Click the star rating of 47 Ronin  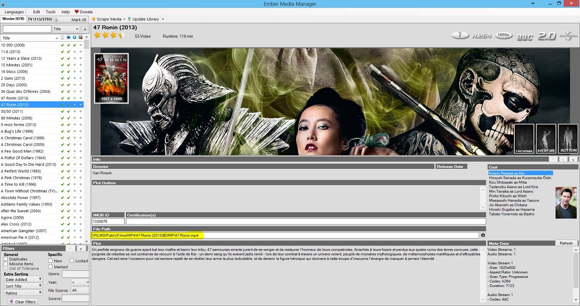(x=109, y=35)
